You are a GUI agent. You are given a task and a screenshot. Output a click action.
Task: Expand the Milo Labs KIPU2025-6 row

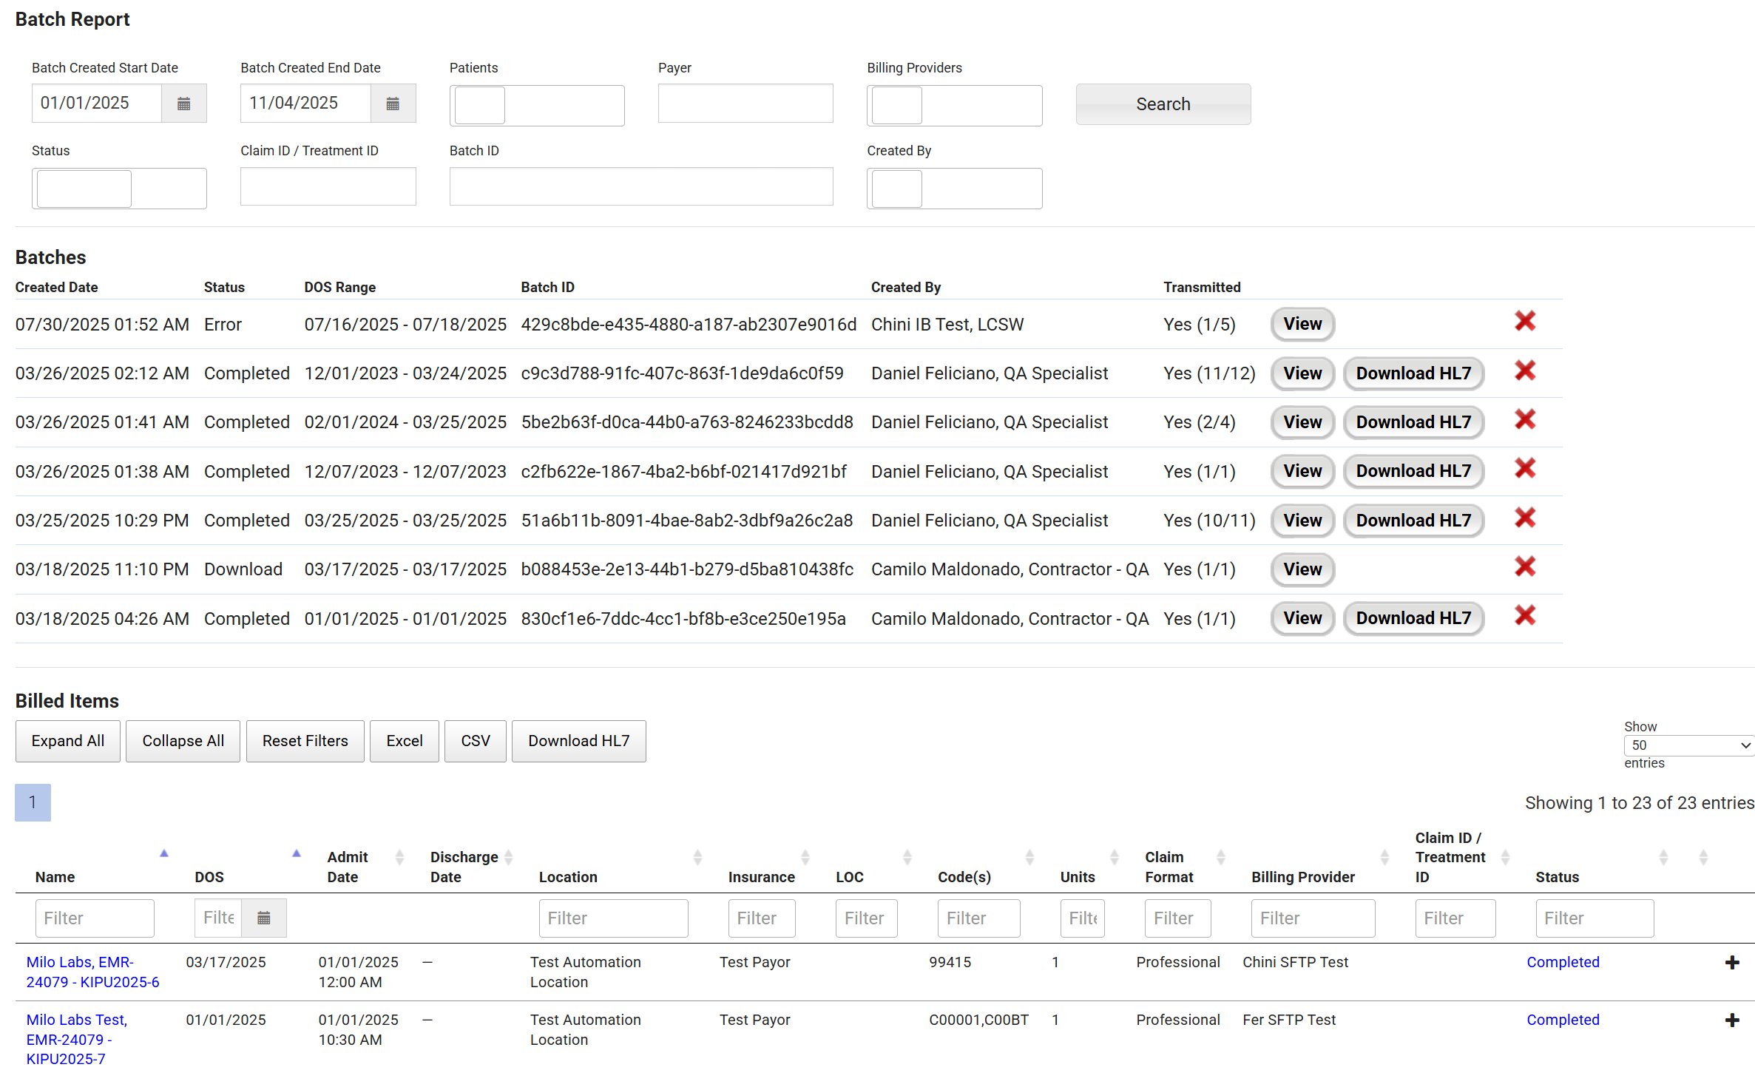(1731, 963)
